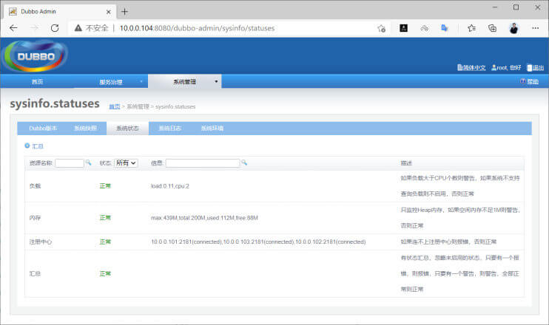Click the 汇总 summary icon link
The height and width of the screenshot is (325, 549).
[x=34, y=146]
